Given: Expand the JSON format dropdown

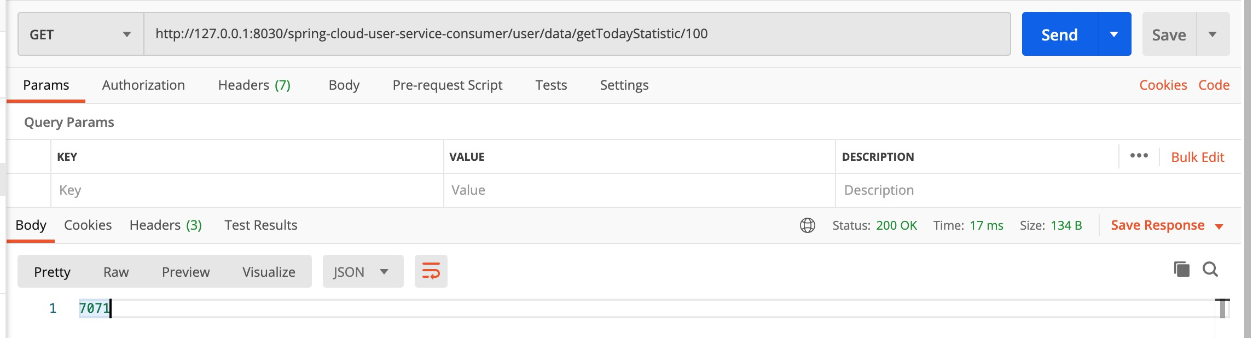Looking at the screenshot, I should click(362, 272).
